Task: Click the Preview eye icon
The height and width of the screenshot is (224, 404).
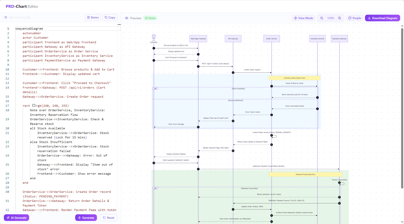Action: [x=127, y=18]
